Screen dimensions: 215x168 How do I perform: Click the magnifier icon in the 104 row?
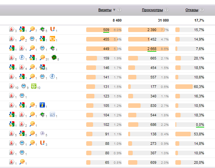pos(52,114)
